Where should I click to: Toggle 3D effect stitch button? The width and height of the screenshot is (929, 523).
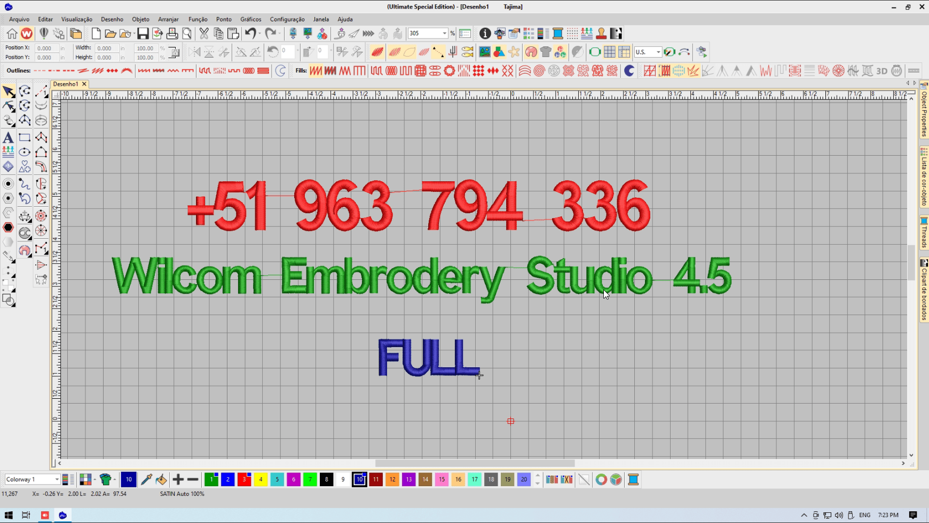tap(881, 70)
